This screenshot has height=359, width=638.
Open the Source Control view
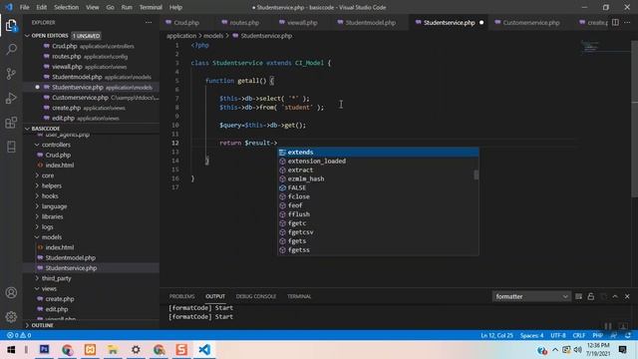[x=11, y=74]
